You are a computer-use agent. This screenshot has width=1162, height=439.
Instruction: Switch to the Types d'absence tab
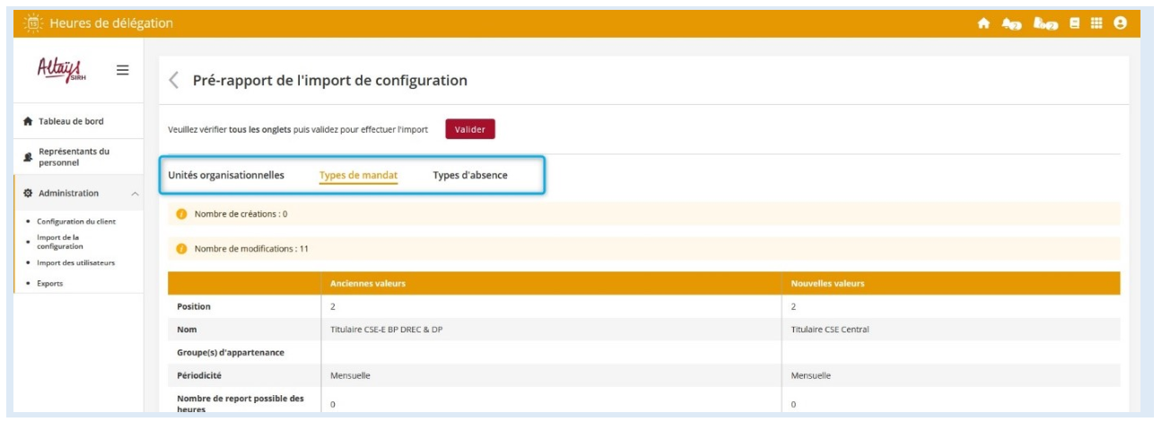(x=469, y=175)
